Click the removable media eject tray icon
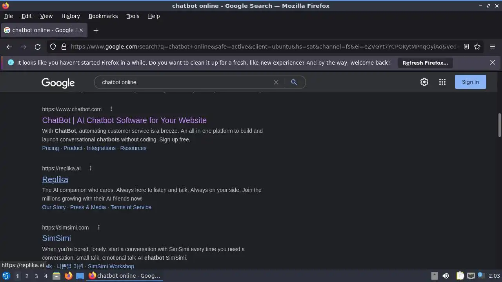 click(435, 276)
